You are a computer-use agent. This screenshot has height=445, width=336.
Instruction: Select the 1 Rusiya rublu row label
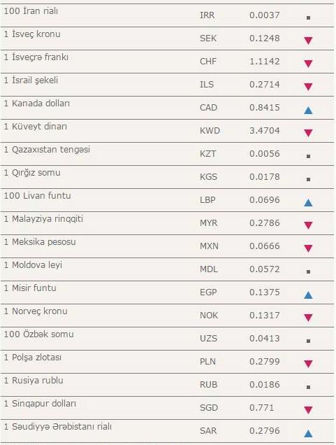point(34,381)
